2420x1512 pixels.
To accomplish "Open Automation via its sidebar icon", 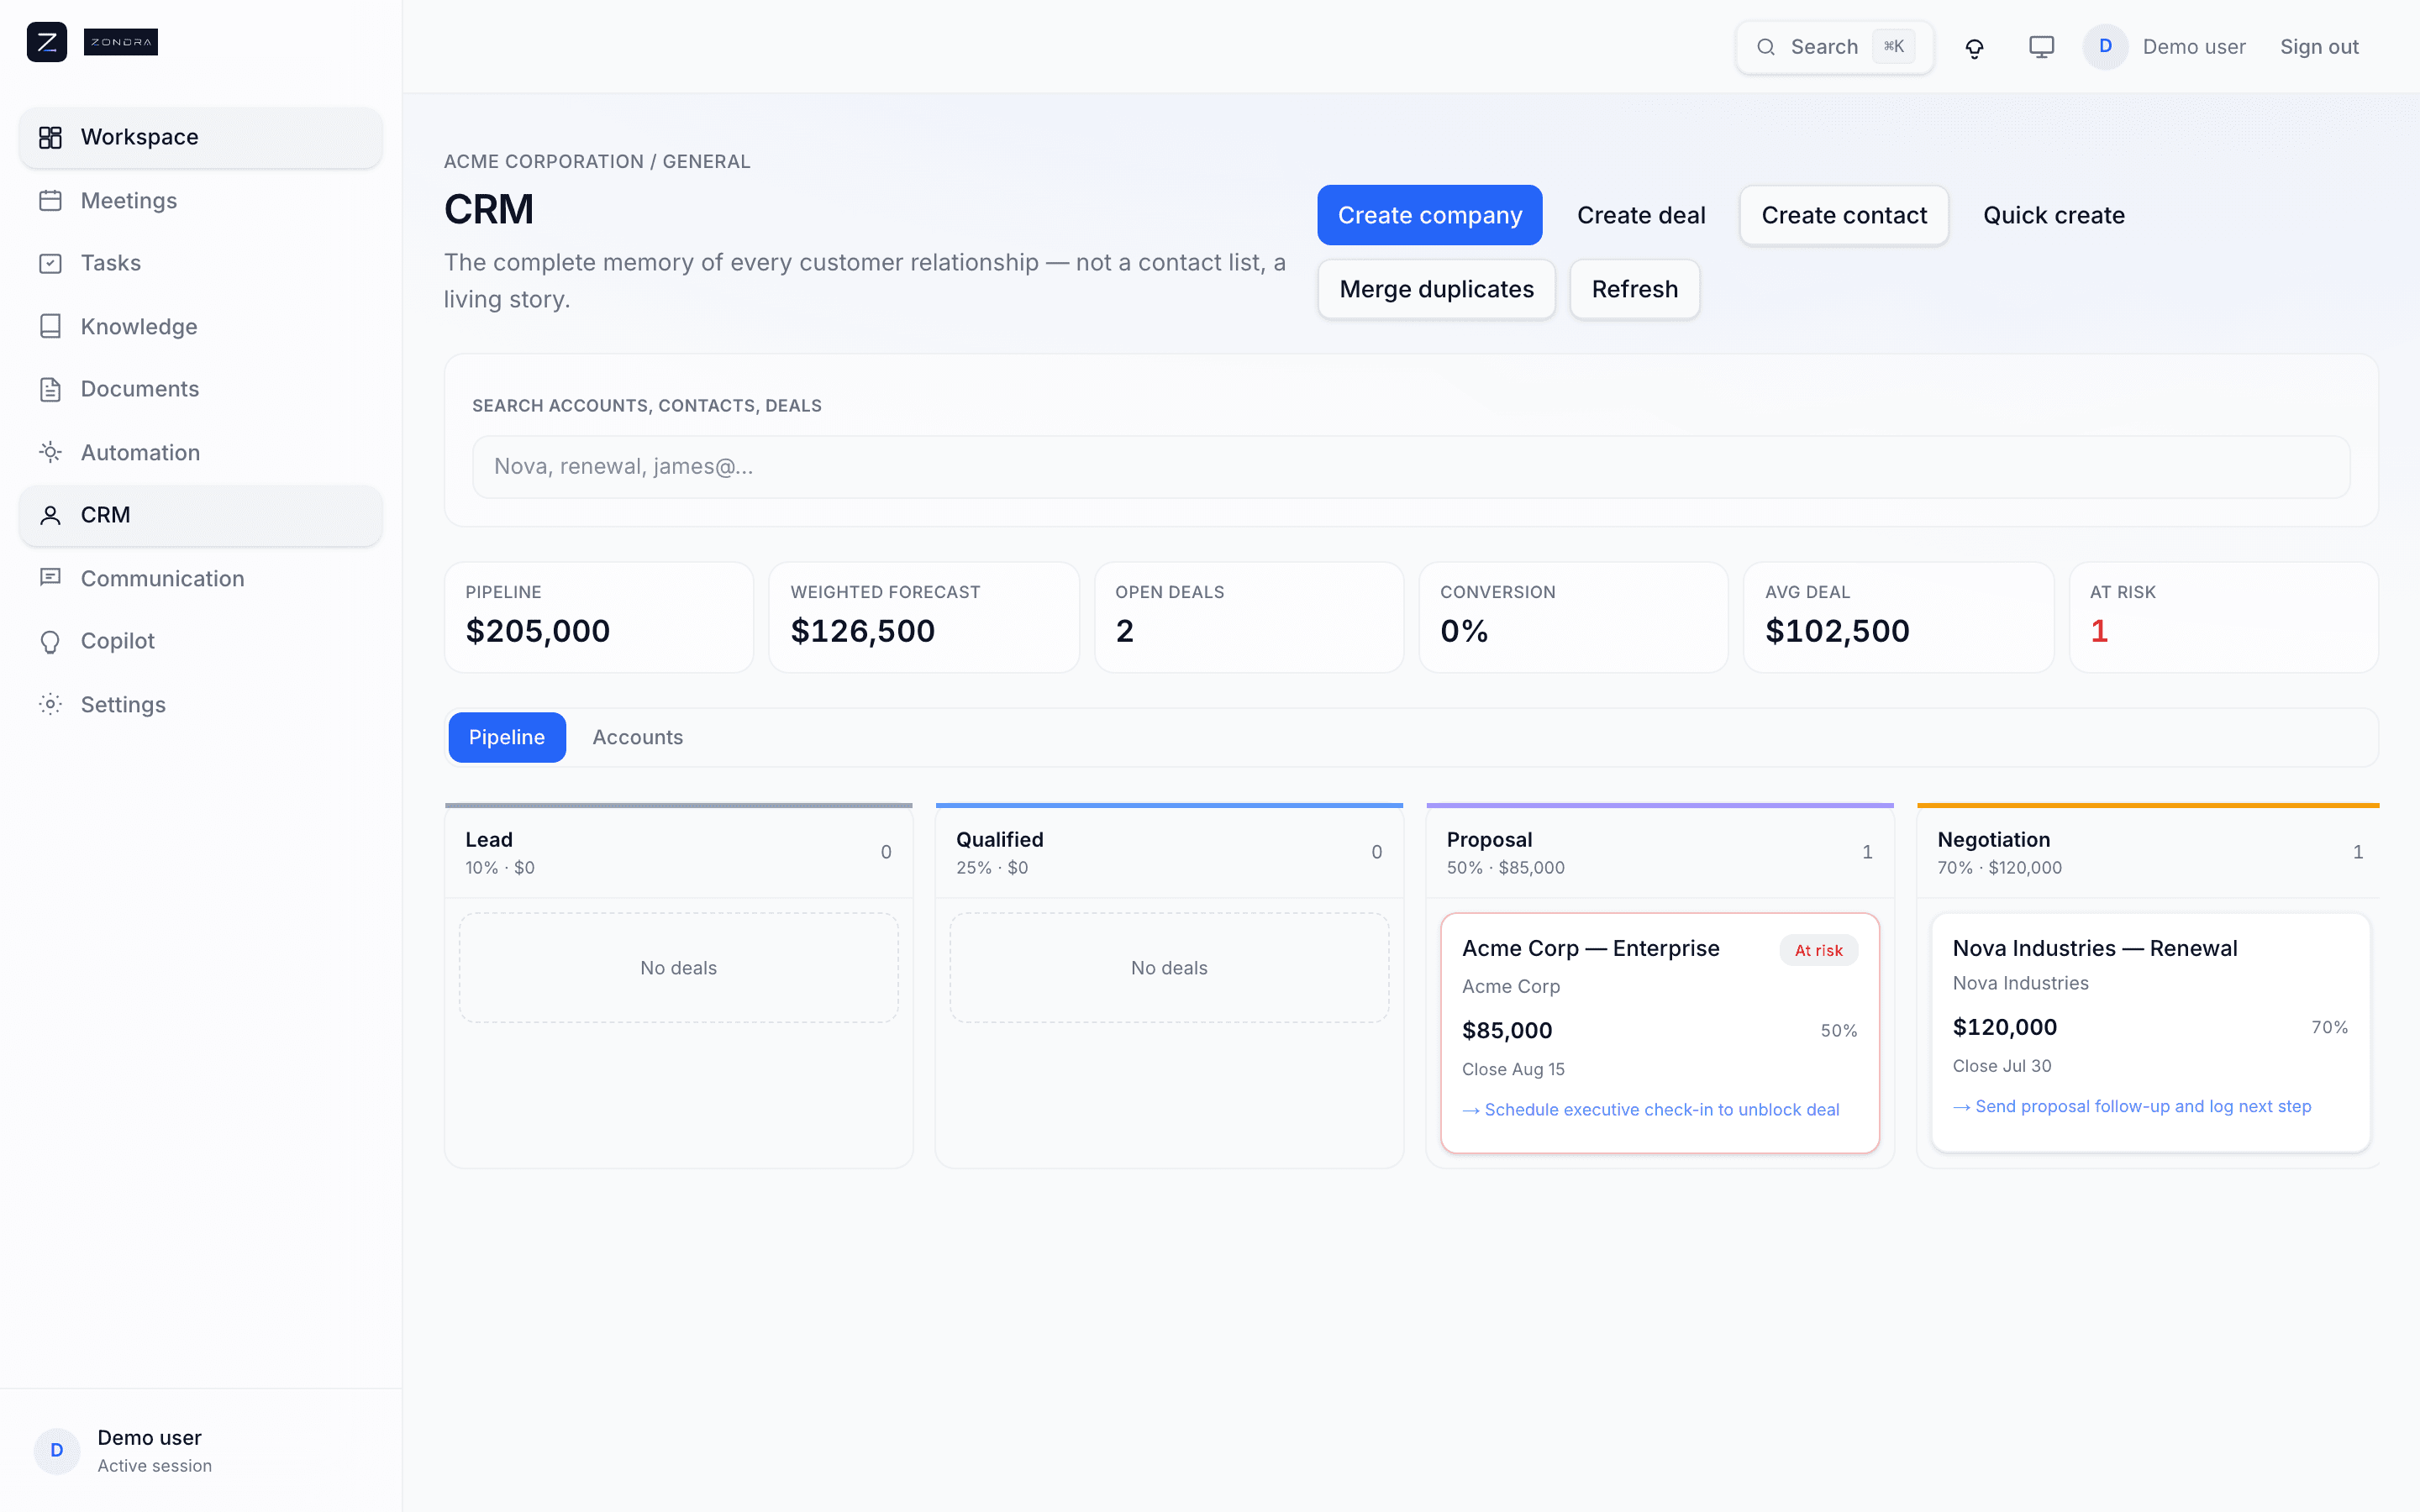I will click(50, 452).
